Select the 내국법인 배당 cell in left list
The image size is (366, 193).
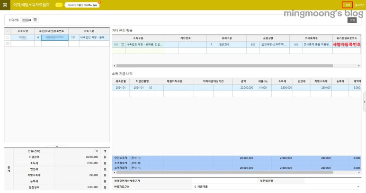point(94,37)
